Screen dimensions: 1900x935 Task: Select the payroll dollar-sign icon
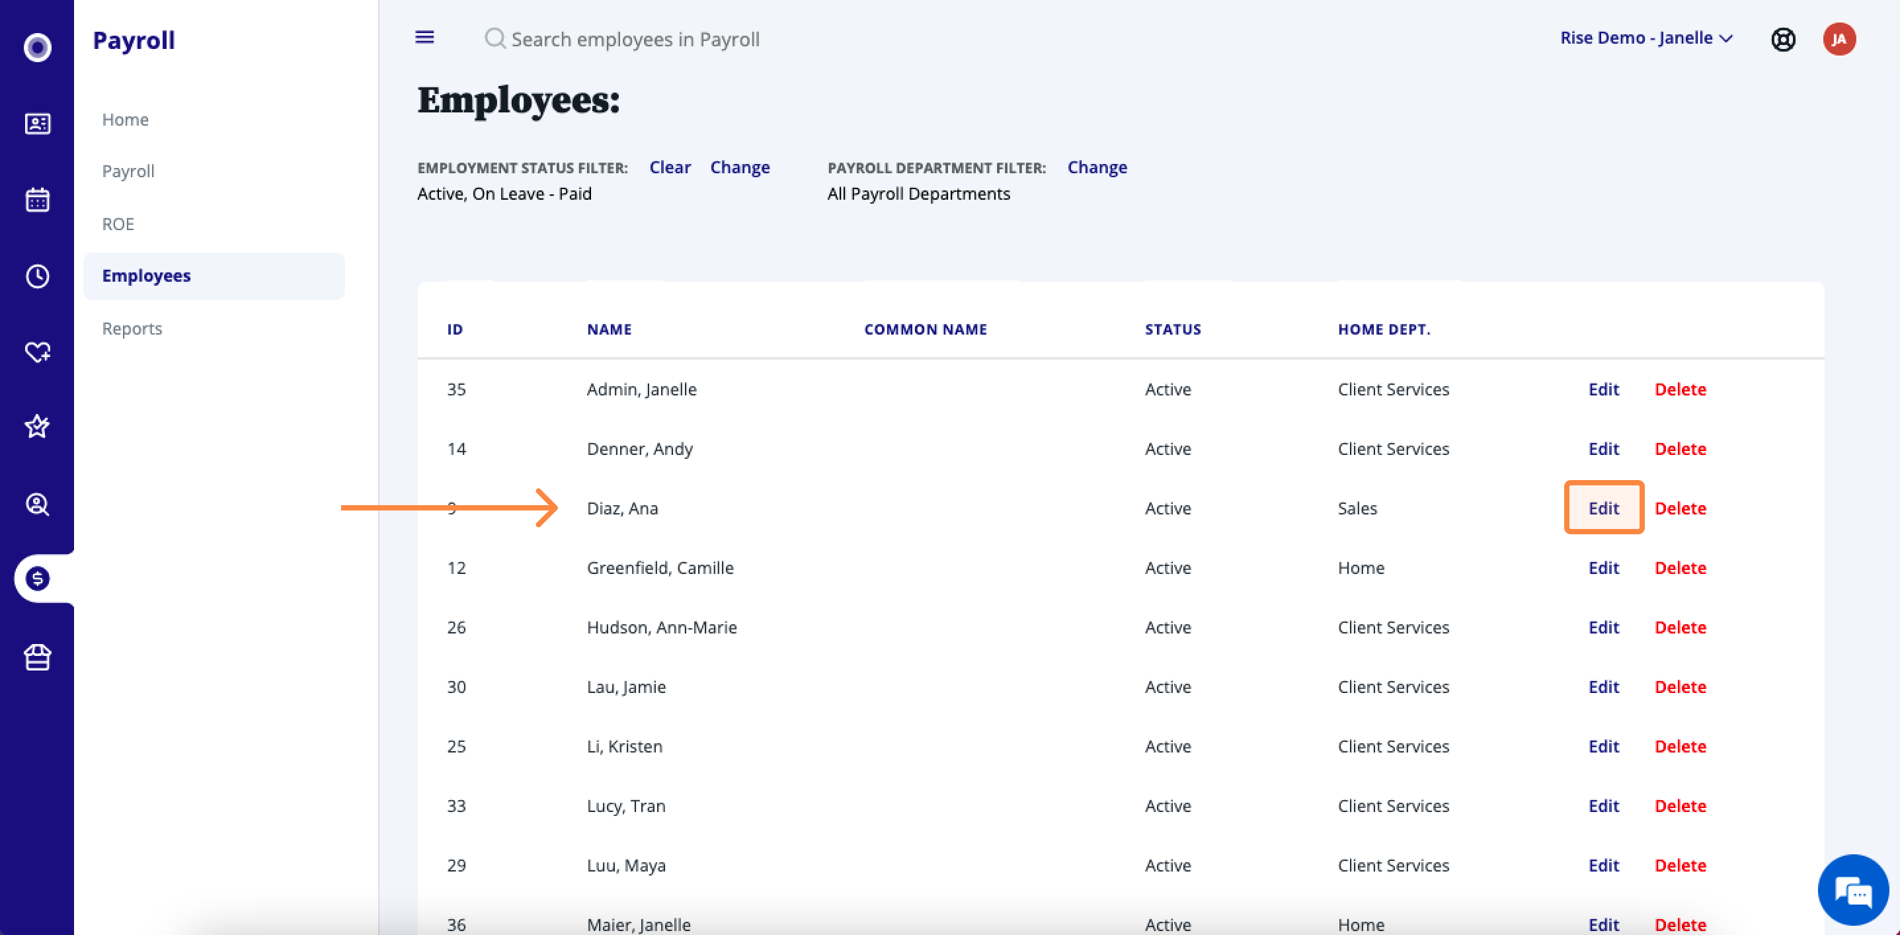point(38,579)
